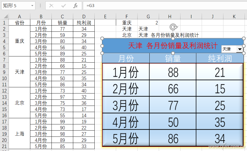The height and width of the screenshot is (151, 247).
Task: Select column J header
Action: click(x=212, y=16)
